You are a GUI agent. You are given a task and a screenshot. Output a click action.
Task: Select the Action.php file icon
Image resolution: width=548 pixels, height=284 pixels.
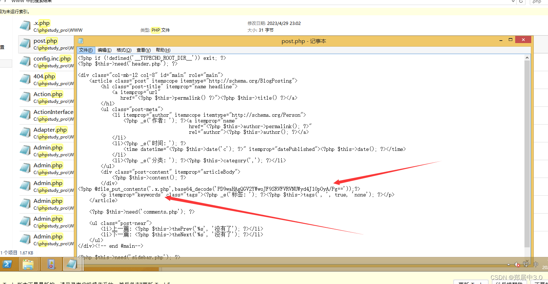pyautogui.click(x=25, y=97)
